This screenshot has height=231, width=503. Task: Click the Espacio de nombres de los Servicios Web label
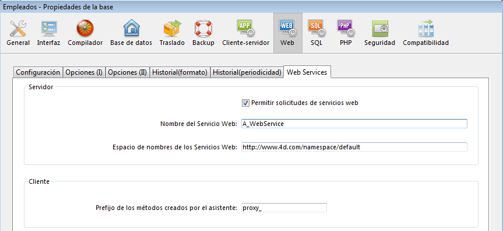click(x=175, y=147)
